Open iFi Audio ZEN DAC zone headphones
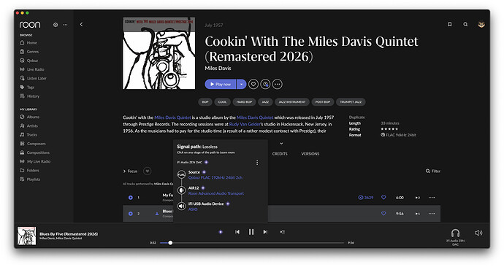 tap(455, 233)
